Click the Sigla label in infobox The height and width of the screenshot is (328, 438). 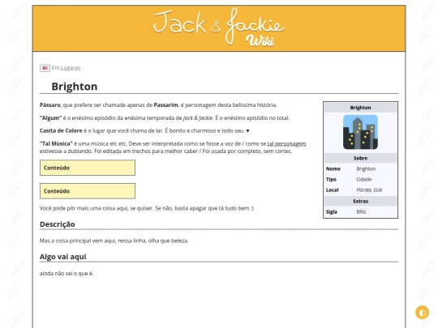[331, 211]
